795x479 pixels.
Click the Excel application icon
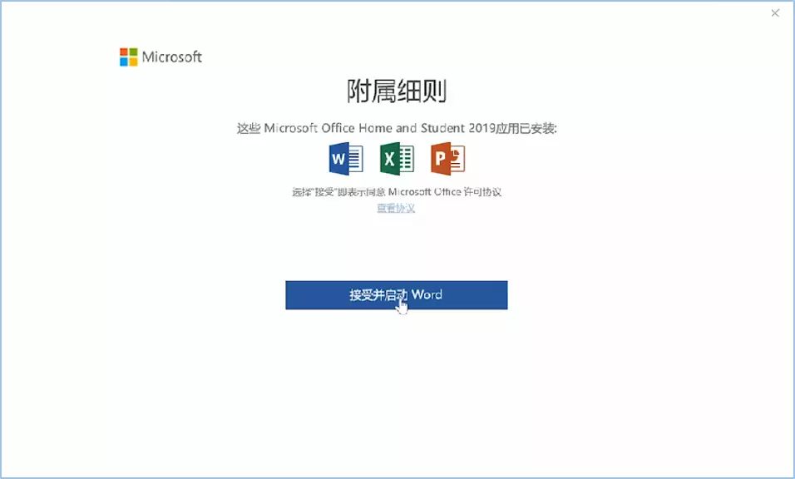pos(397,159)
